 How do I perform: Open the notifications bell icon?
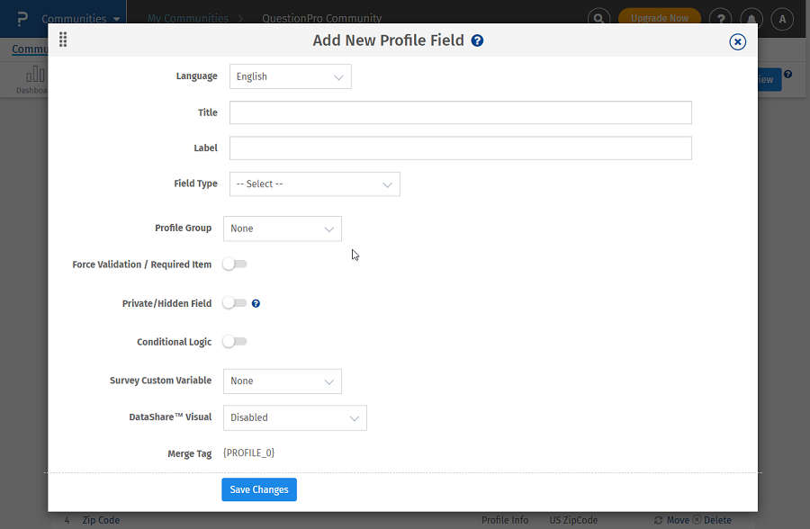[751, 17]
